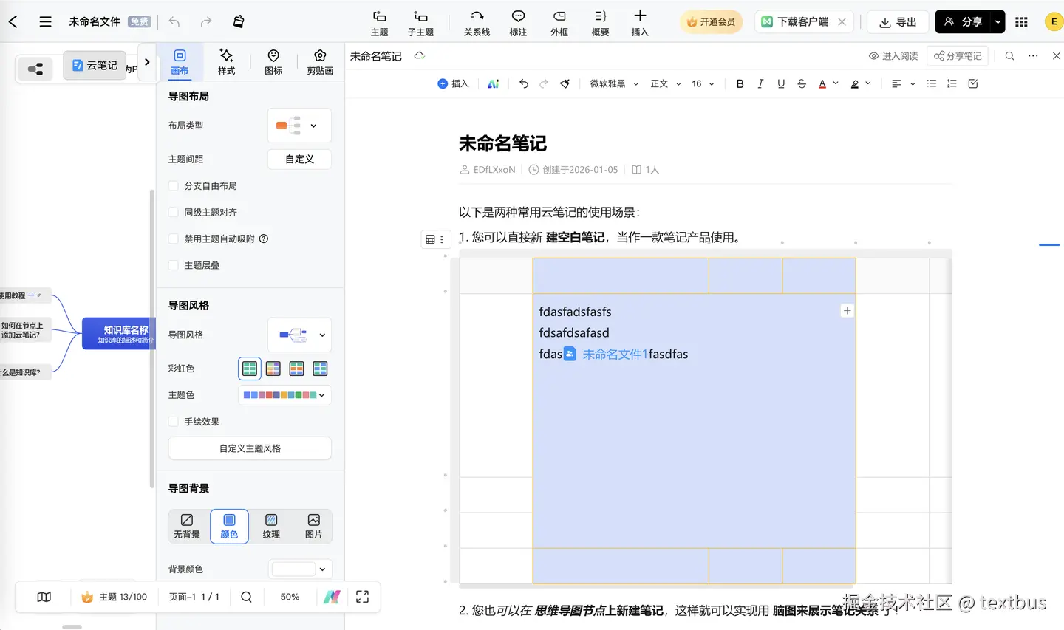This screenshot has width=1064, height=630.
Task: Add a relationship line (关系线)
Action: 477,23
